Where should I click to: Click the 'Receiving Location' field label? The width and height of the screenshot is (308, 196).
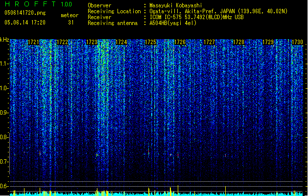point(114,11)
